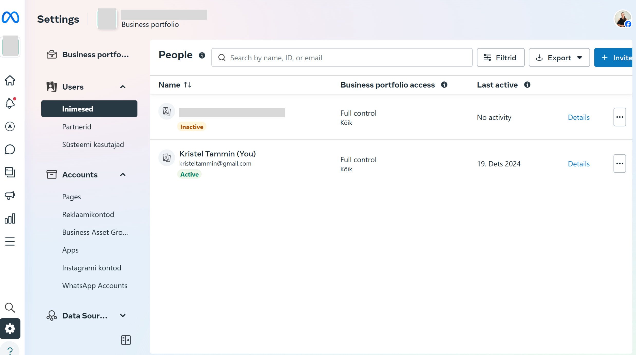Screen dimensions: 636x355
Task: Click the Meta logo icon
Action: (x=10, y=17)
